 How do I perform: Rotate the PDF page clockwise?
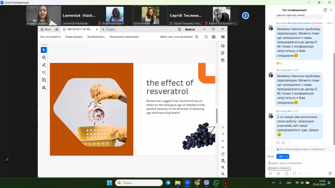tap(223, 154)
